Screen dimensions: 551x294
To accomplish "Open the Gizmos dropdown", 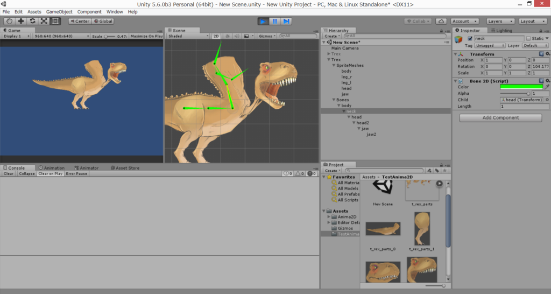I will (x=267, y=36).
